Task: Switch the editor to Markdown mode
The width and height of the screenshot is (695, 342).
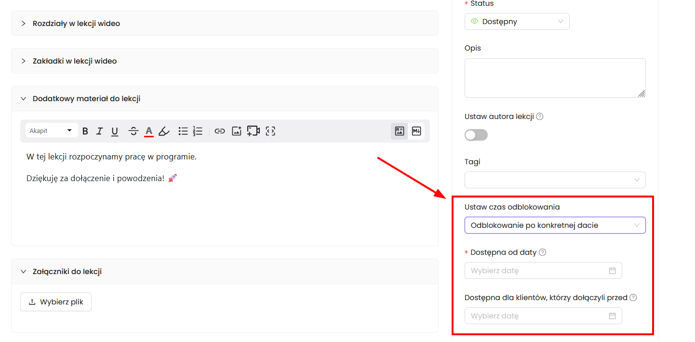Action: (x=416, y=131)
